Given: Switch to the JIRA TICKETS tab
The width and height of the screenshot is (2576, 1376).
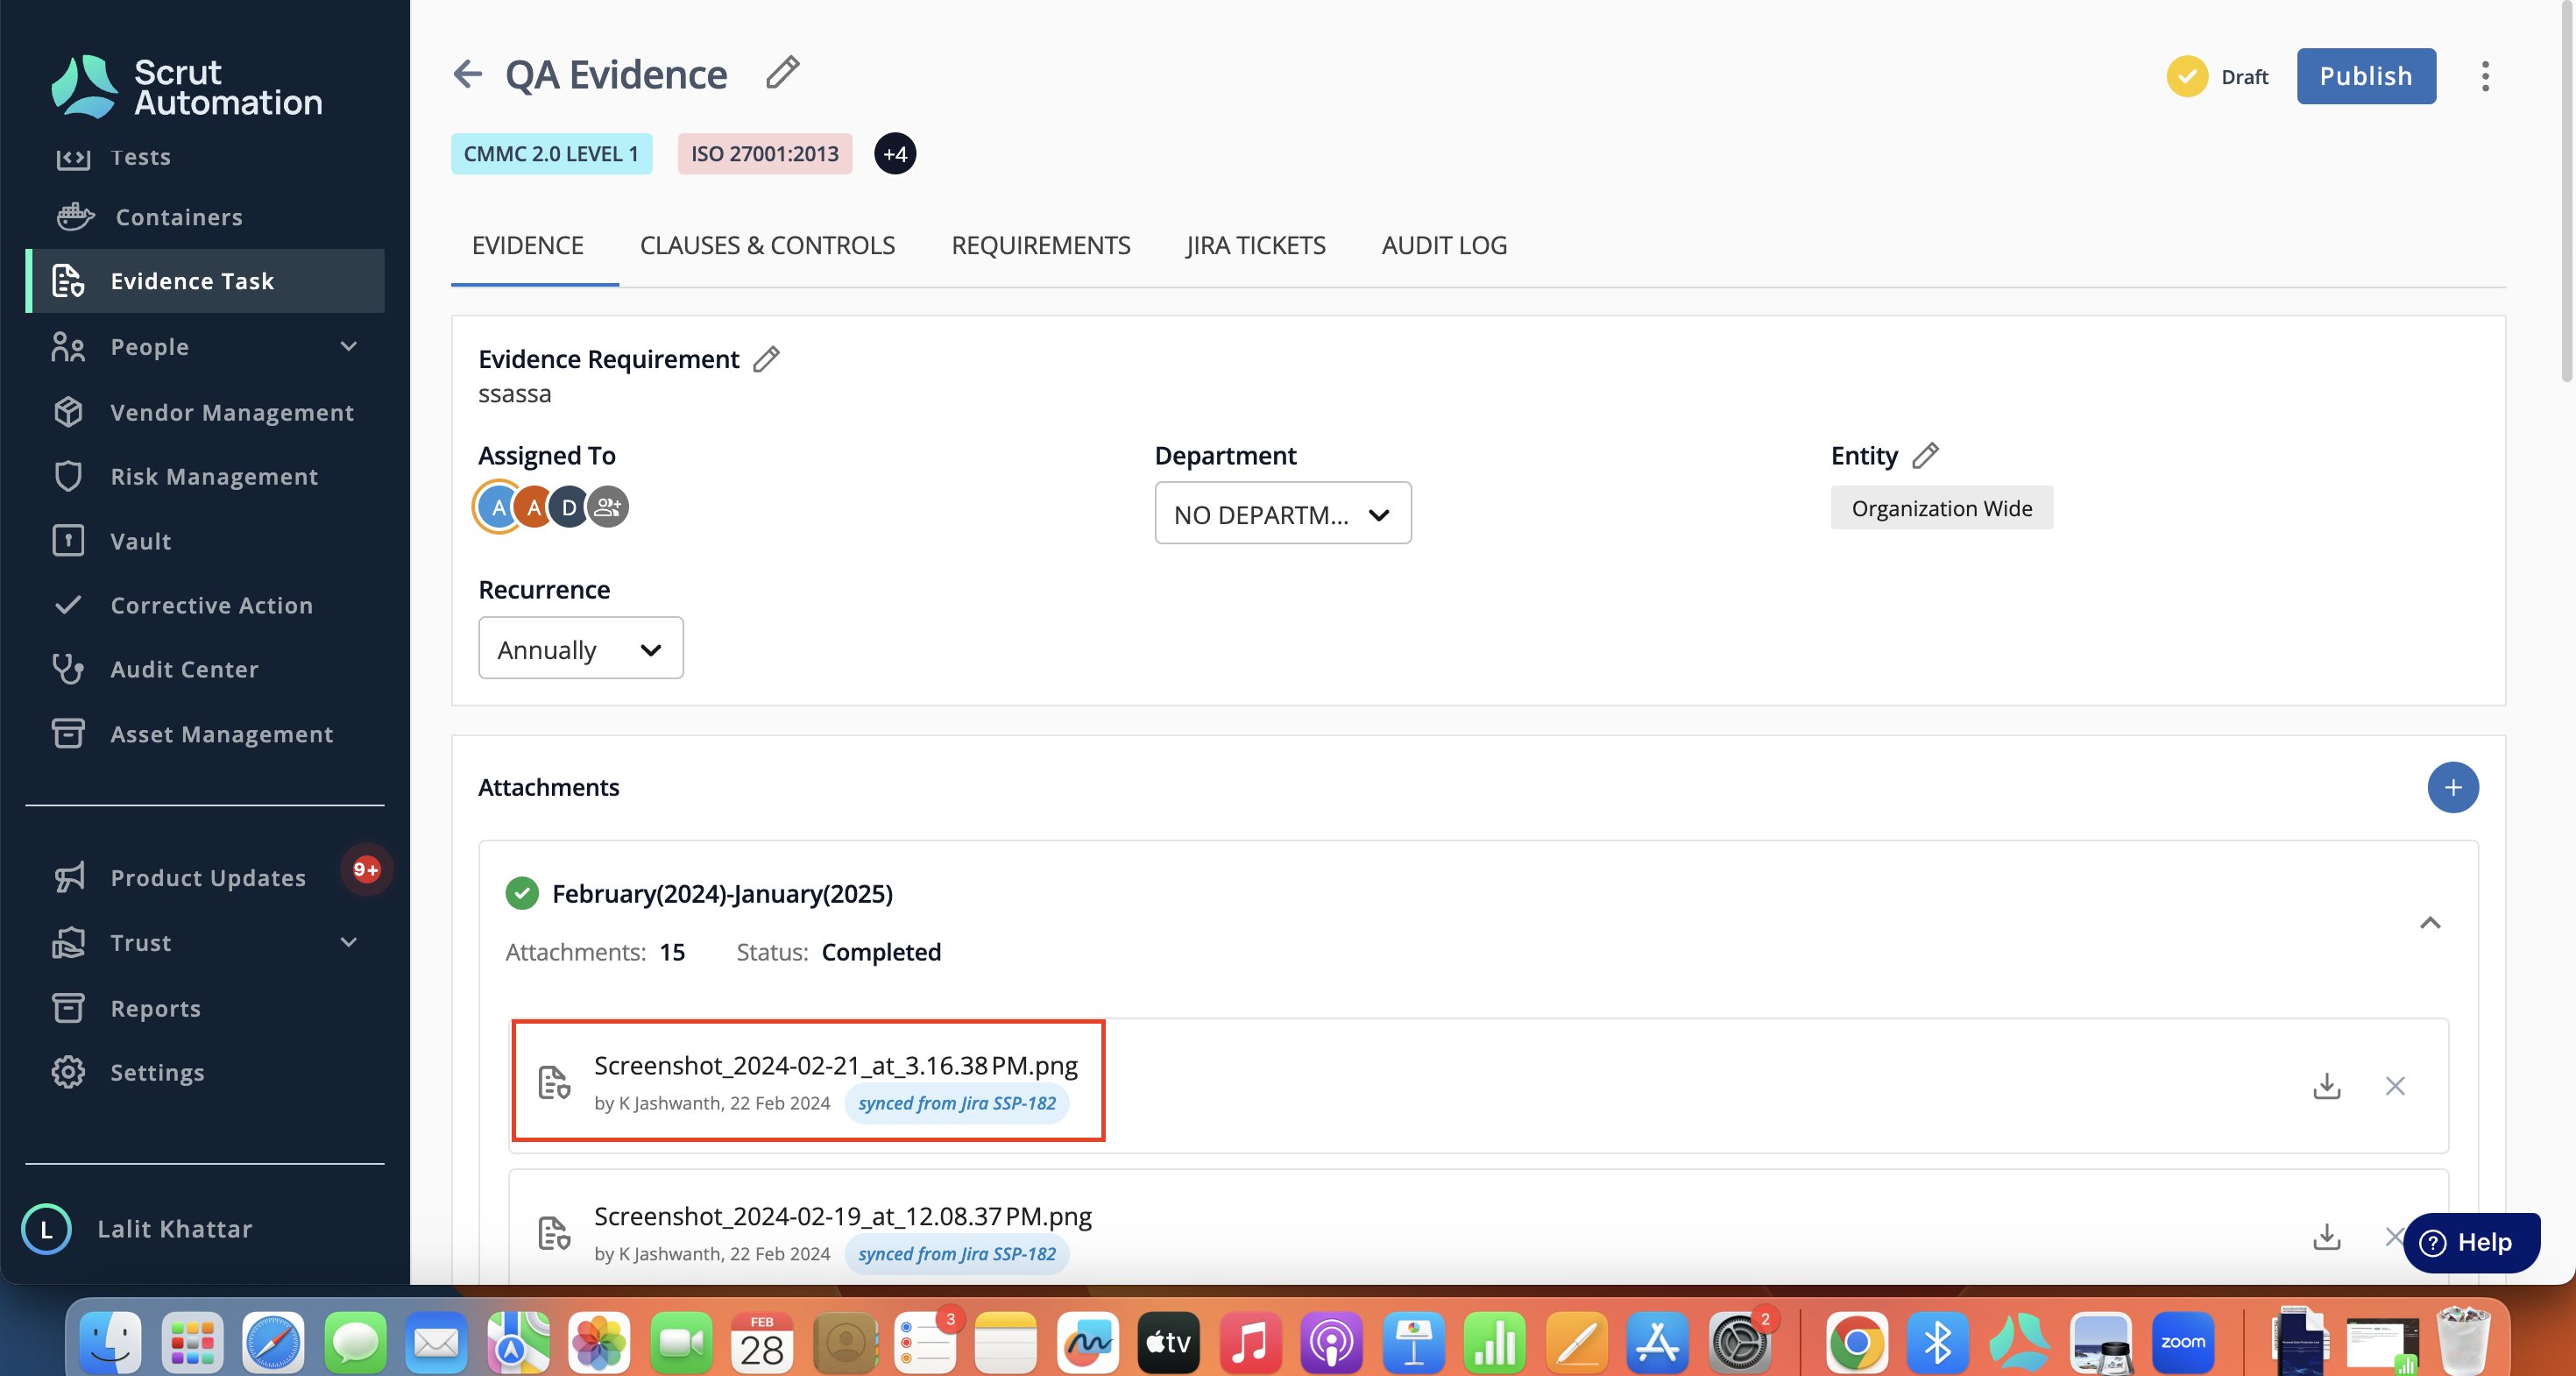Looking at the screenshot, I should point(1255,245).
